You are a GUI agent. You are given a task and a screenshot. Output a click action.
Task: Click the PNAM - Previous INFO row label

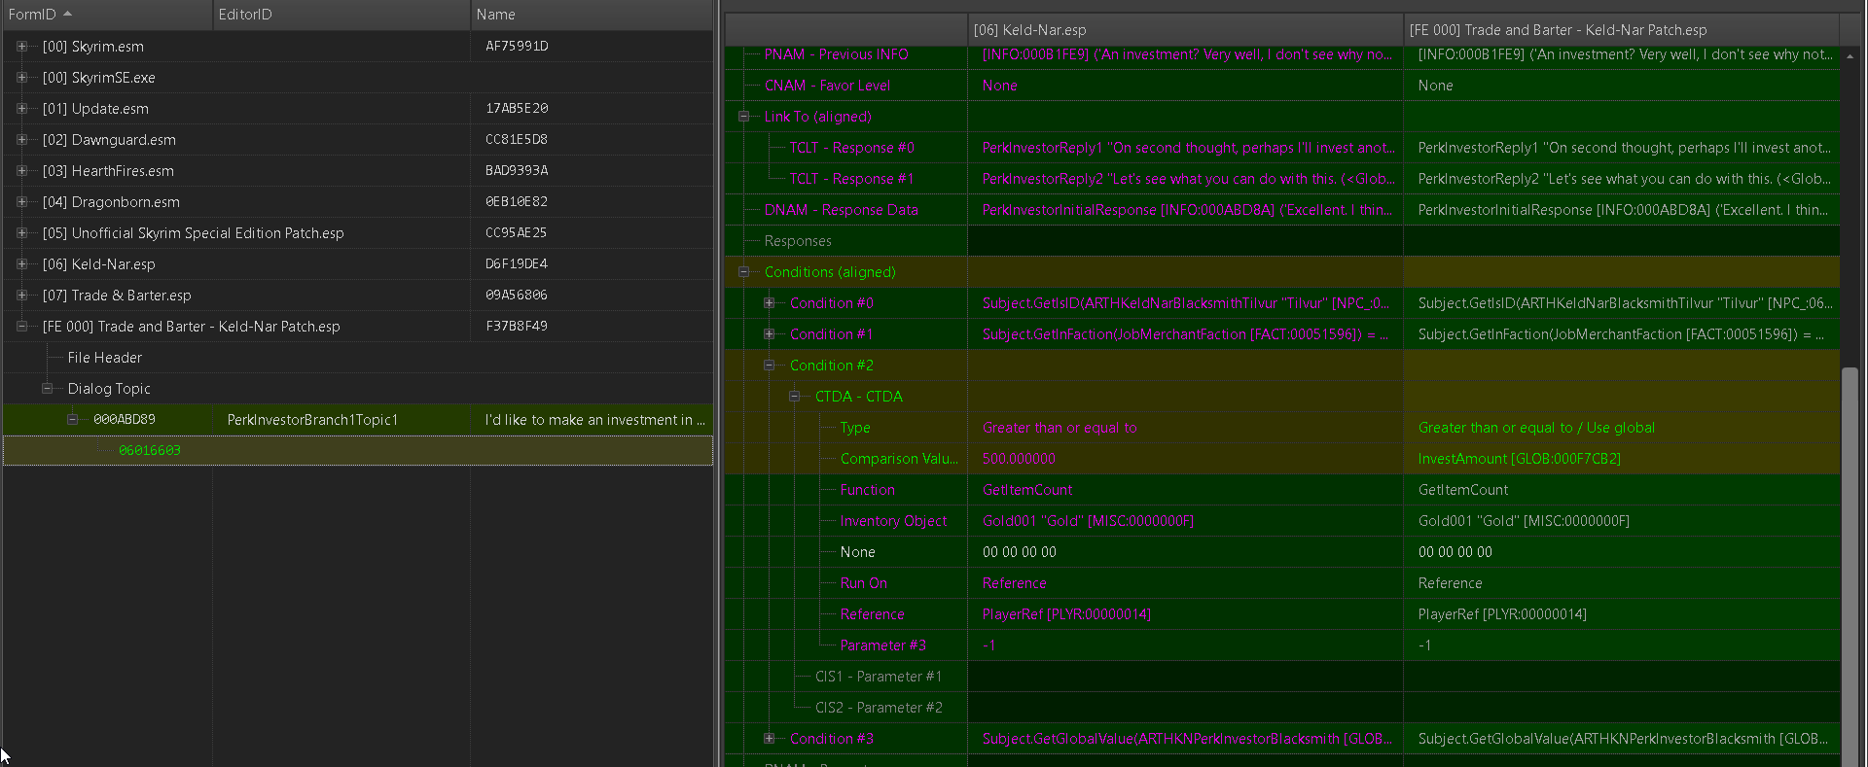point(837,54)
